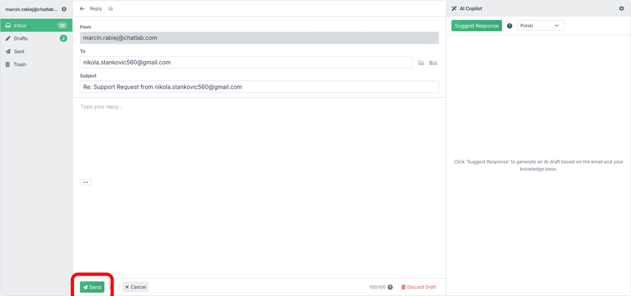Add Bcc recipients
This screenshot has height=296, width=631.
433,62
